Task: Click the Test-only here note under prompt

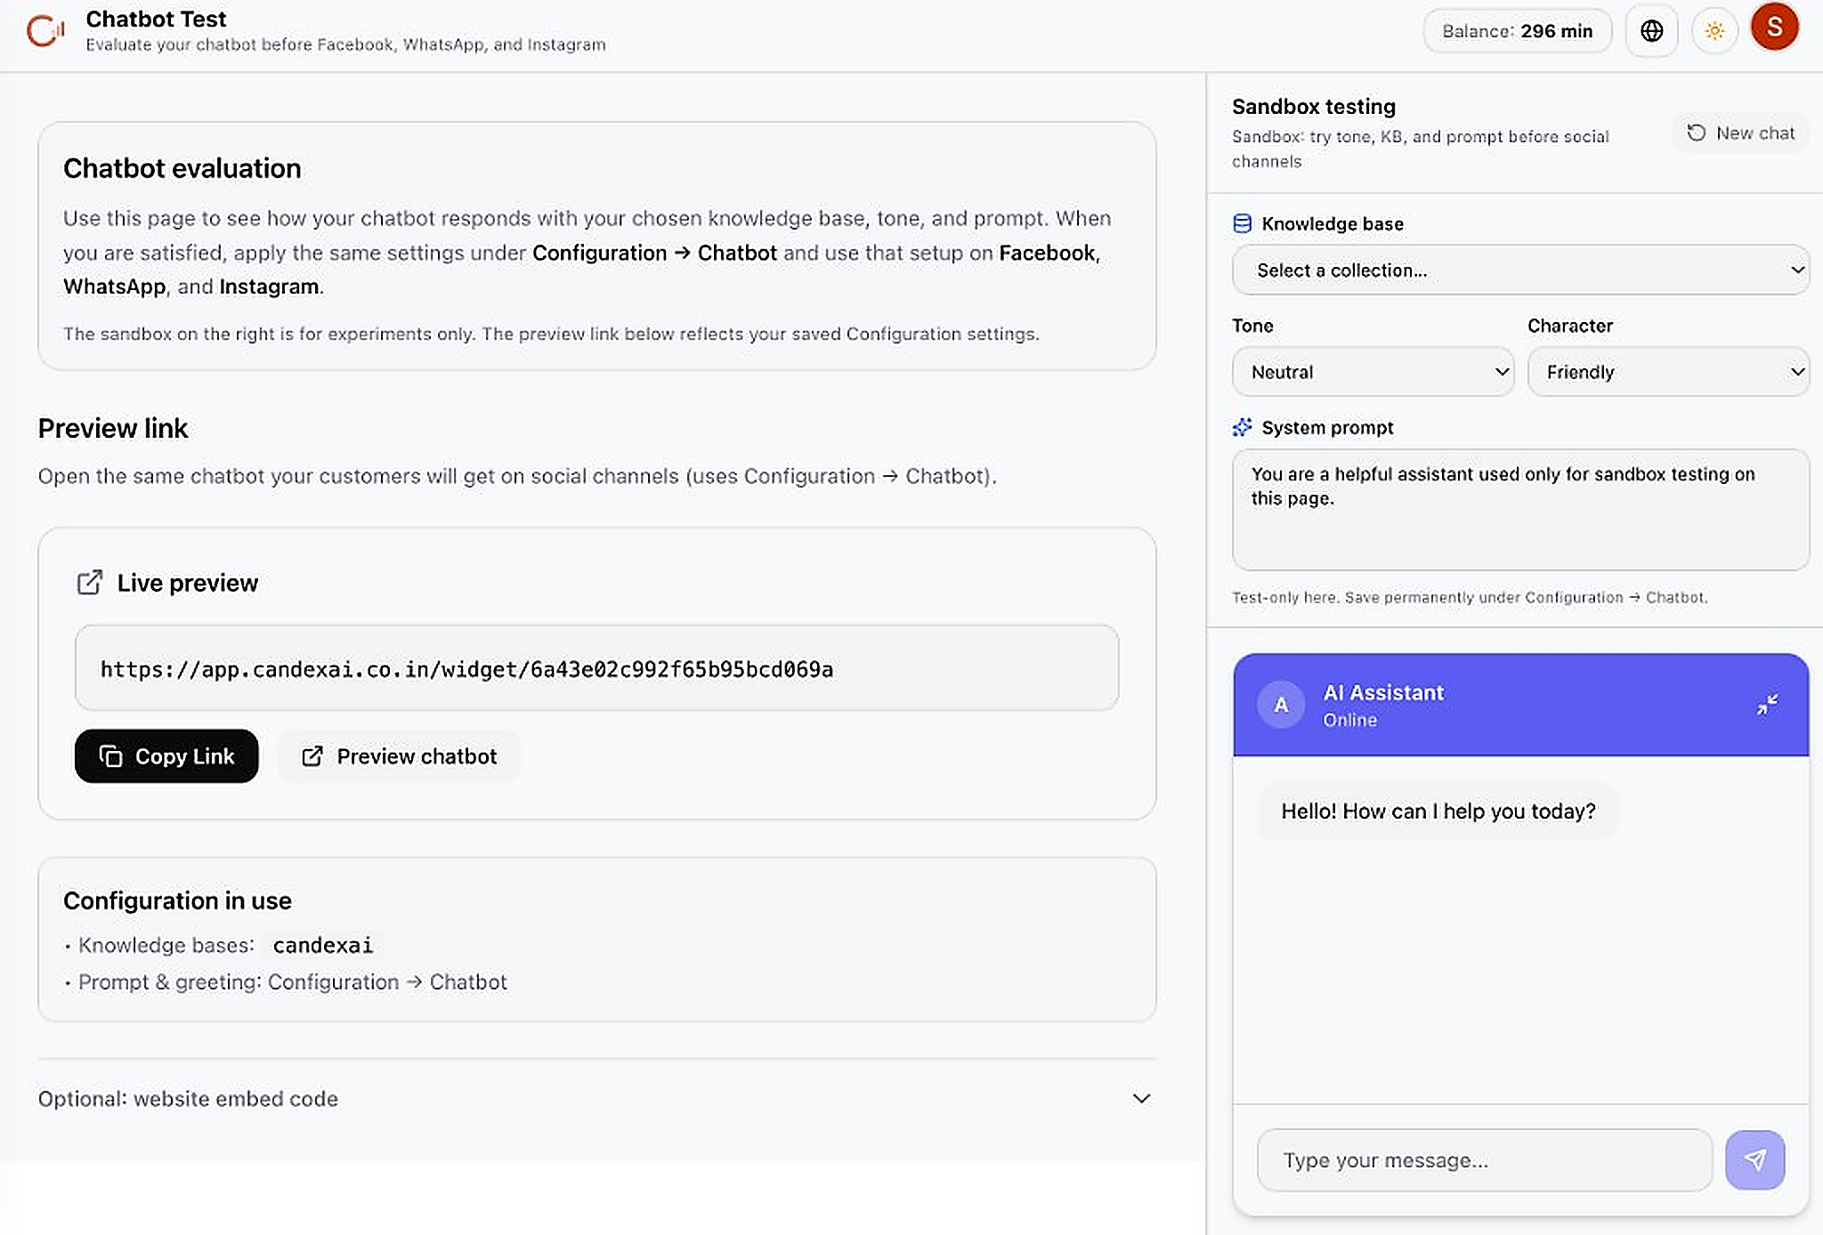Action: click(x=1470, y=597)
